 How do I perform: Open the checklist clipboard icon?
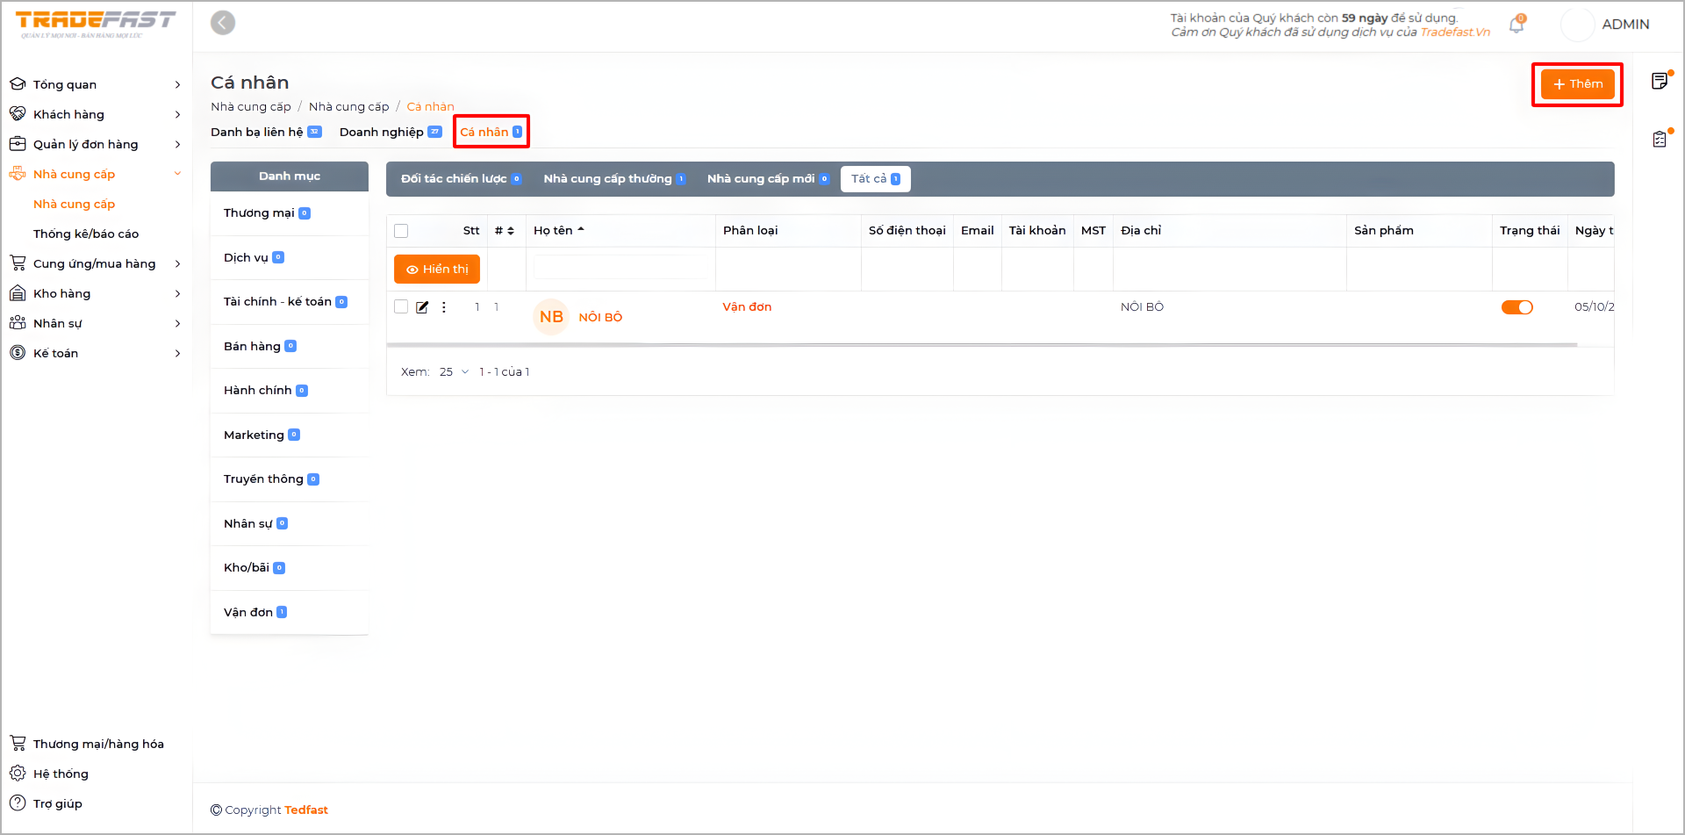[1659, 140]
